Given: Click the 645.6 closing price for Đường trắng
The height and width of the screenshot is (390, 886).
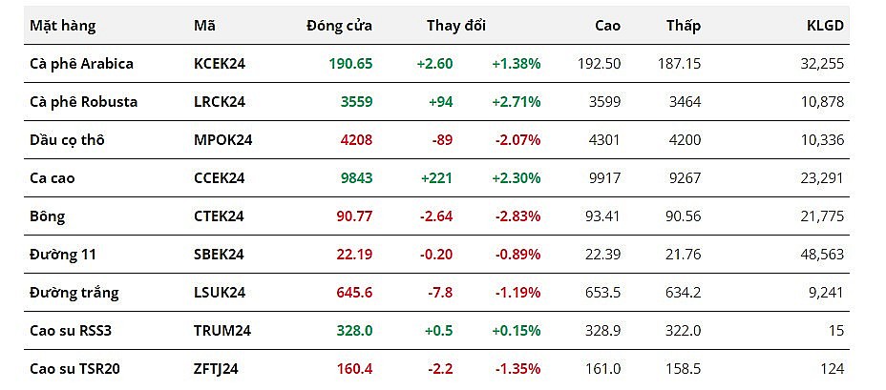Looking at the screenshot, I should (353, 293).
